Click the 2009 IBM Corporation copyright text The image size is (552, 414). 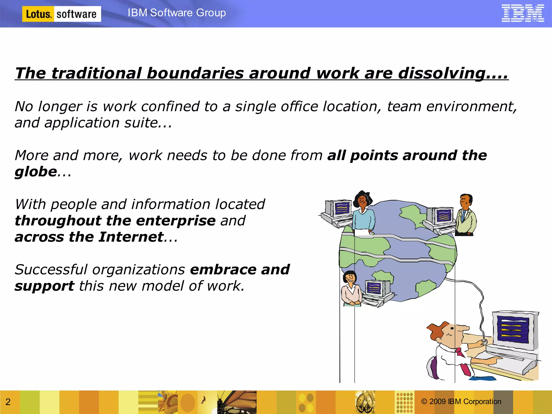point(461,402)
